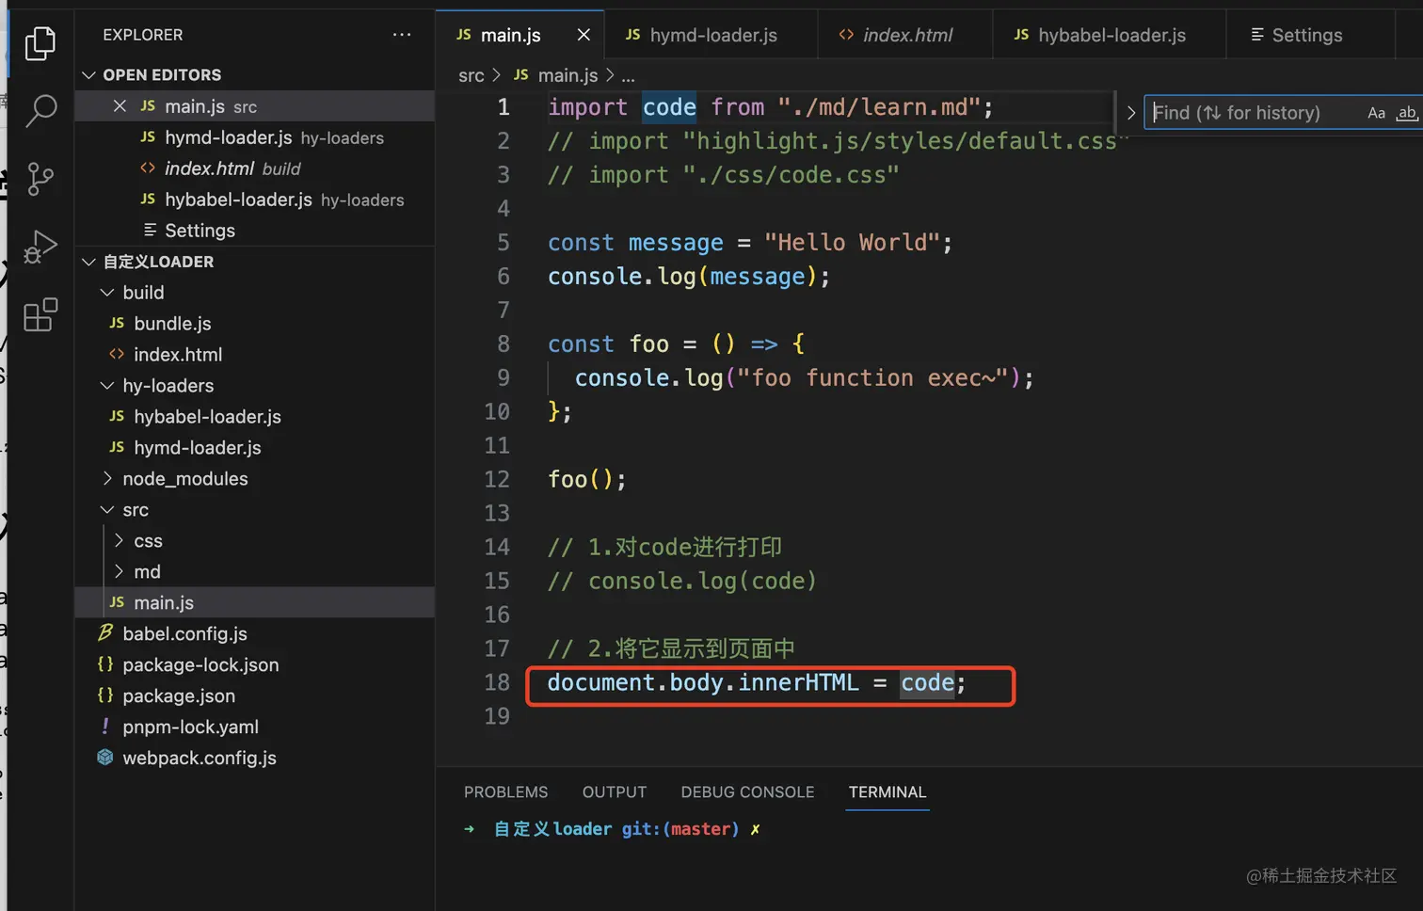Open webpack.config.js file
The width and height of the screenshot is (1423, 911).
tap(255, 759)
